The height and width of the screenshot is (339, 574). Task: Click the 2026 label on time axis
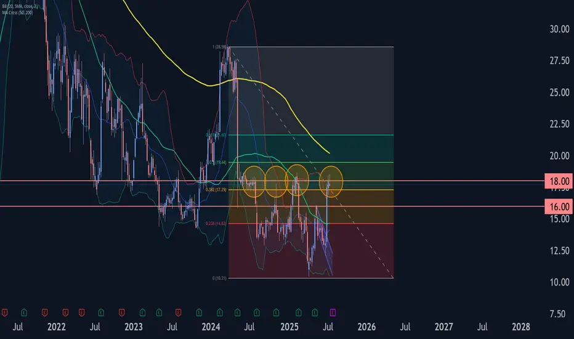tap(366, 327)
